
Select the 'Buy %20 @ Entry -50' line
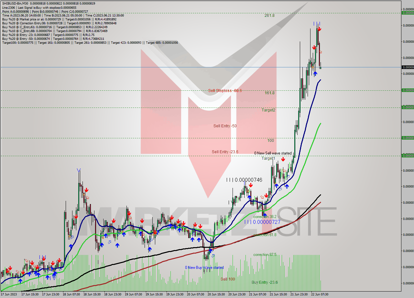click(53, 39)
